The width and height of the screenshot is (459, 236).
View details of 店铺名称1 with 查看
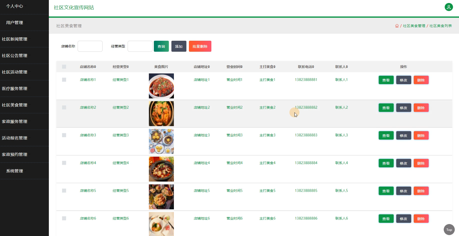coord(386,80)
